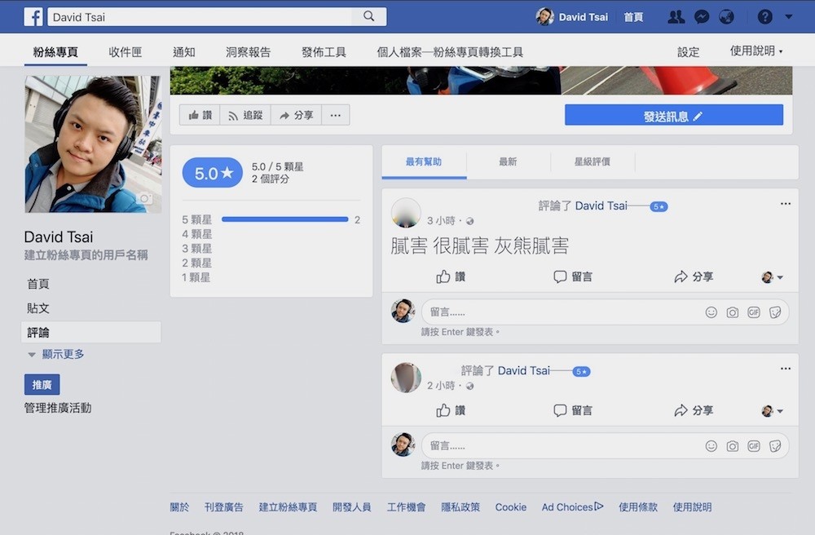Comment on the 3 小時 review

click(x=573, y=276)
